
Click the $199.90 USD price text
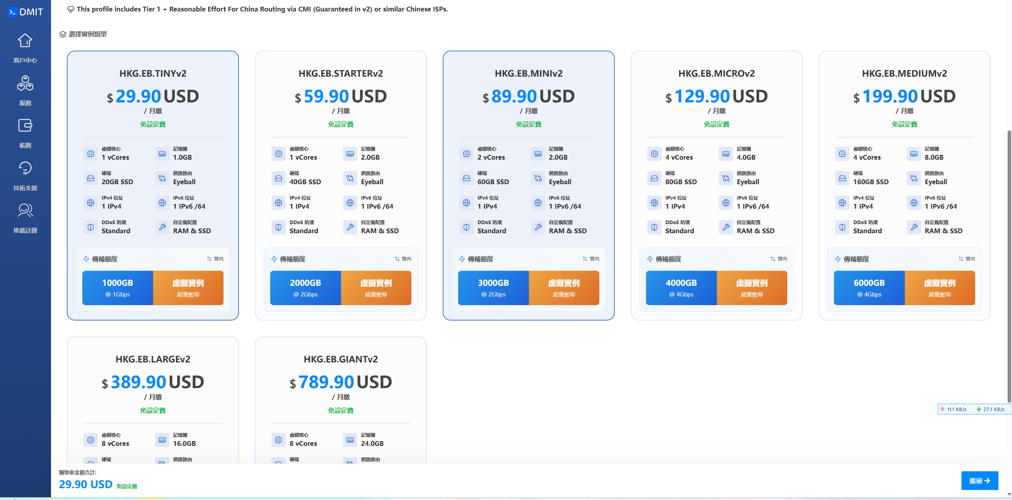click(x=904, y=96)
